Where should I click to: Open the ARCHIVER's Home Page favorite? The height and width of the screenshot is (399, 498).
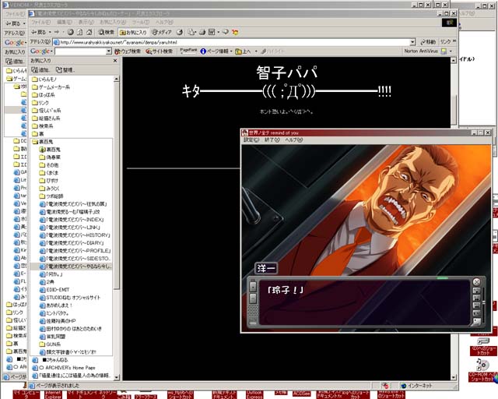[64, 368]
